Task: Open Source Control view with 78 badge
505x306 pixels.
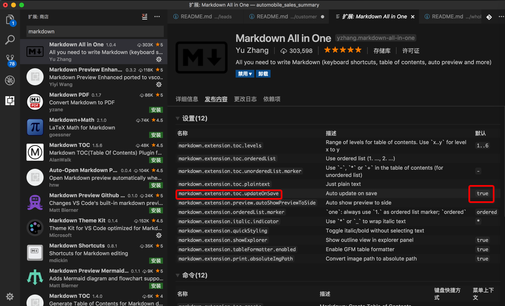Action: click(x=10, y=60)
